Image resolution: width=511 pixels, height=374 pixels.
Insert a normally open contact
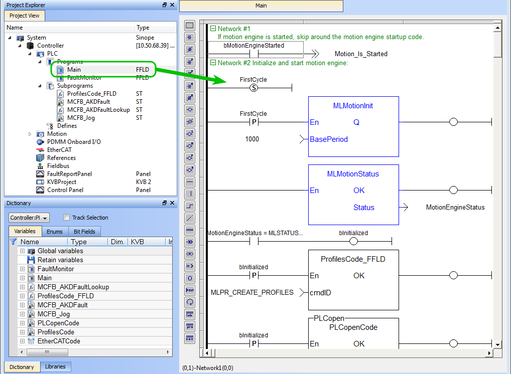(x=190, y=38)
